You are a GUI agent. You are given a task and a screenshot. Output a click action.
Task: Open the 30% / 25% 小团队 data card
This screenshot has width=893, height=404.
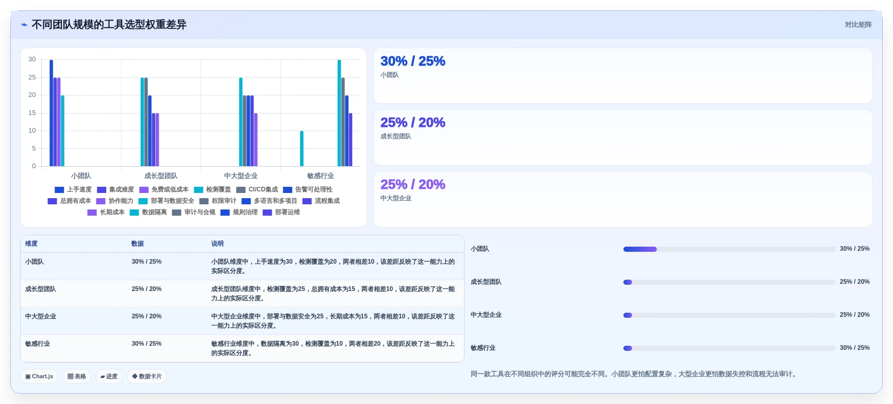[623, 76]
